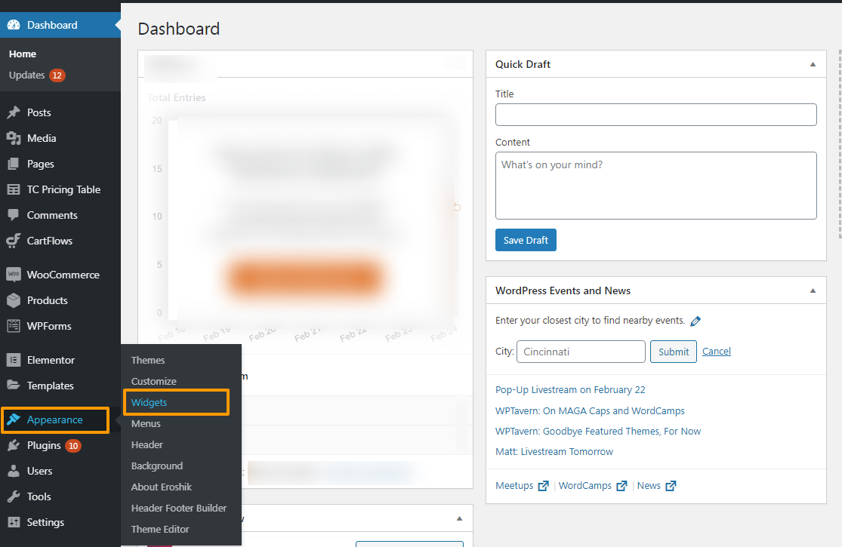The image size is (842, 547).
Task: Open Theme Editor submenu item
Action: coord(160,530)
